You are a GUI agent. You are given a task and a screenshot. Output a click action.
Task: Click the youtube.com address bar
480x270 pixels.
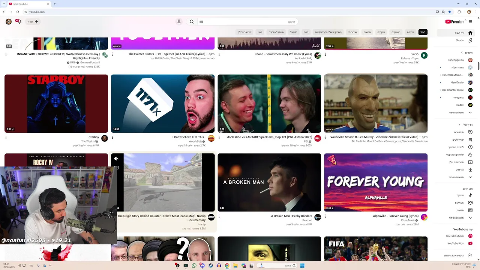point(225,12)
